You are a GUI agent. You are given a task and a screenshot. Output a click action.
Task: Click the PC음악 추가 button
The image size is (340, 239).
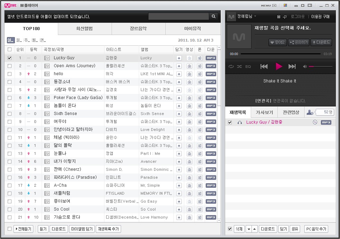click(x=316, y=229)
